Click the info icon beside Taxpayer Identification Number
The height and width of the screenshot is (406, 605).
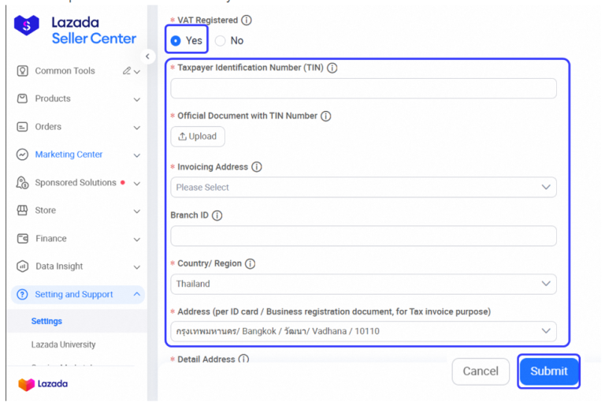(x=332, y=69)
